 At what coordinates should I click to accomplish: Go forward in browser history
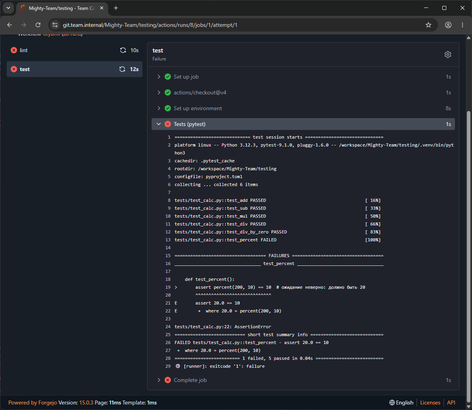tap(23, 25)
